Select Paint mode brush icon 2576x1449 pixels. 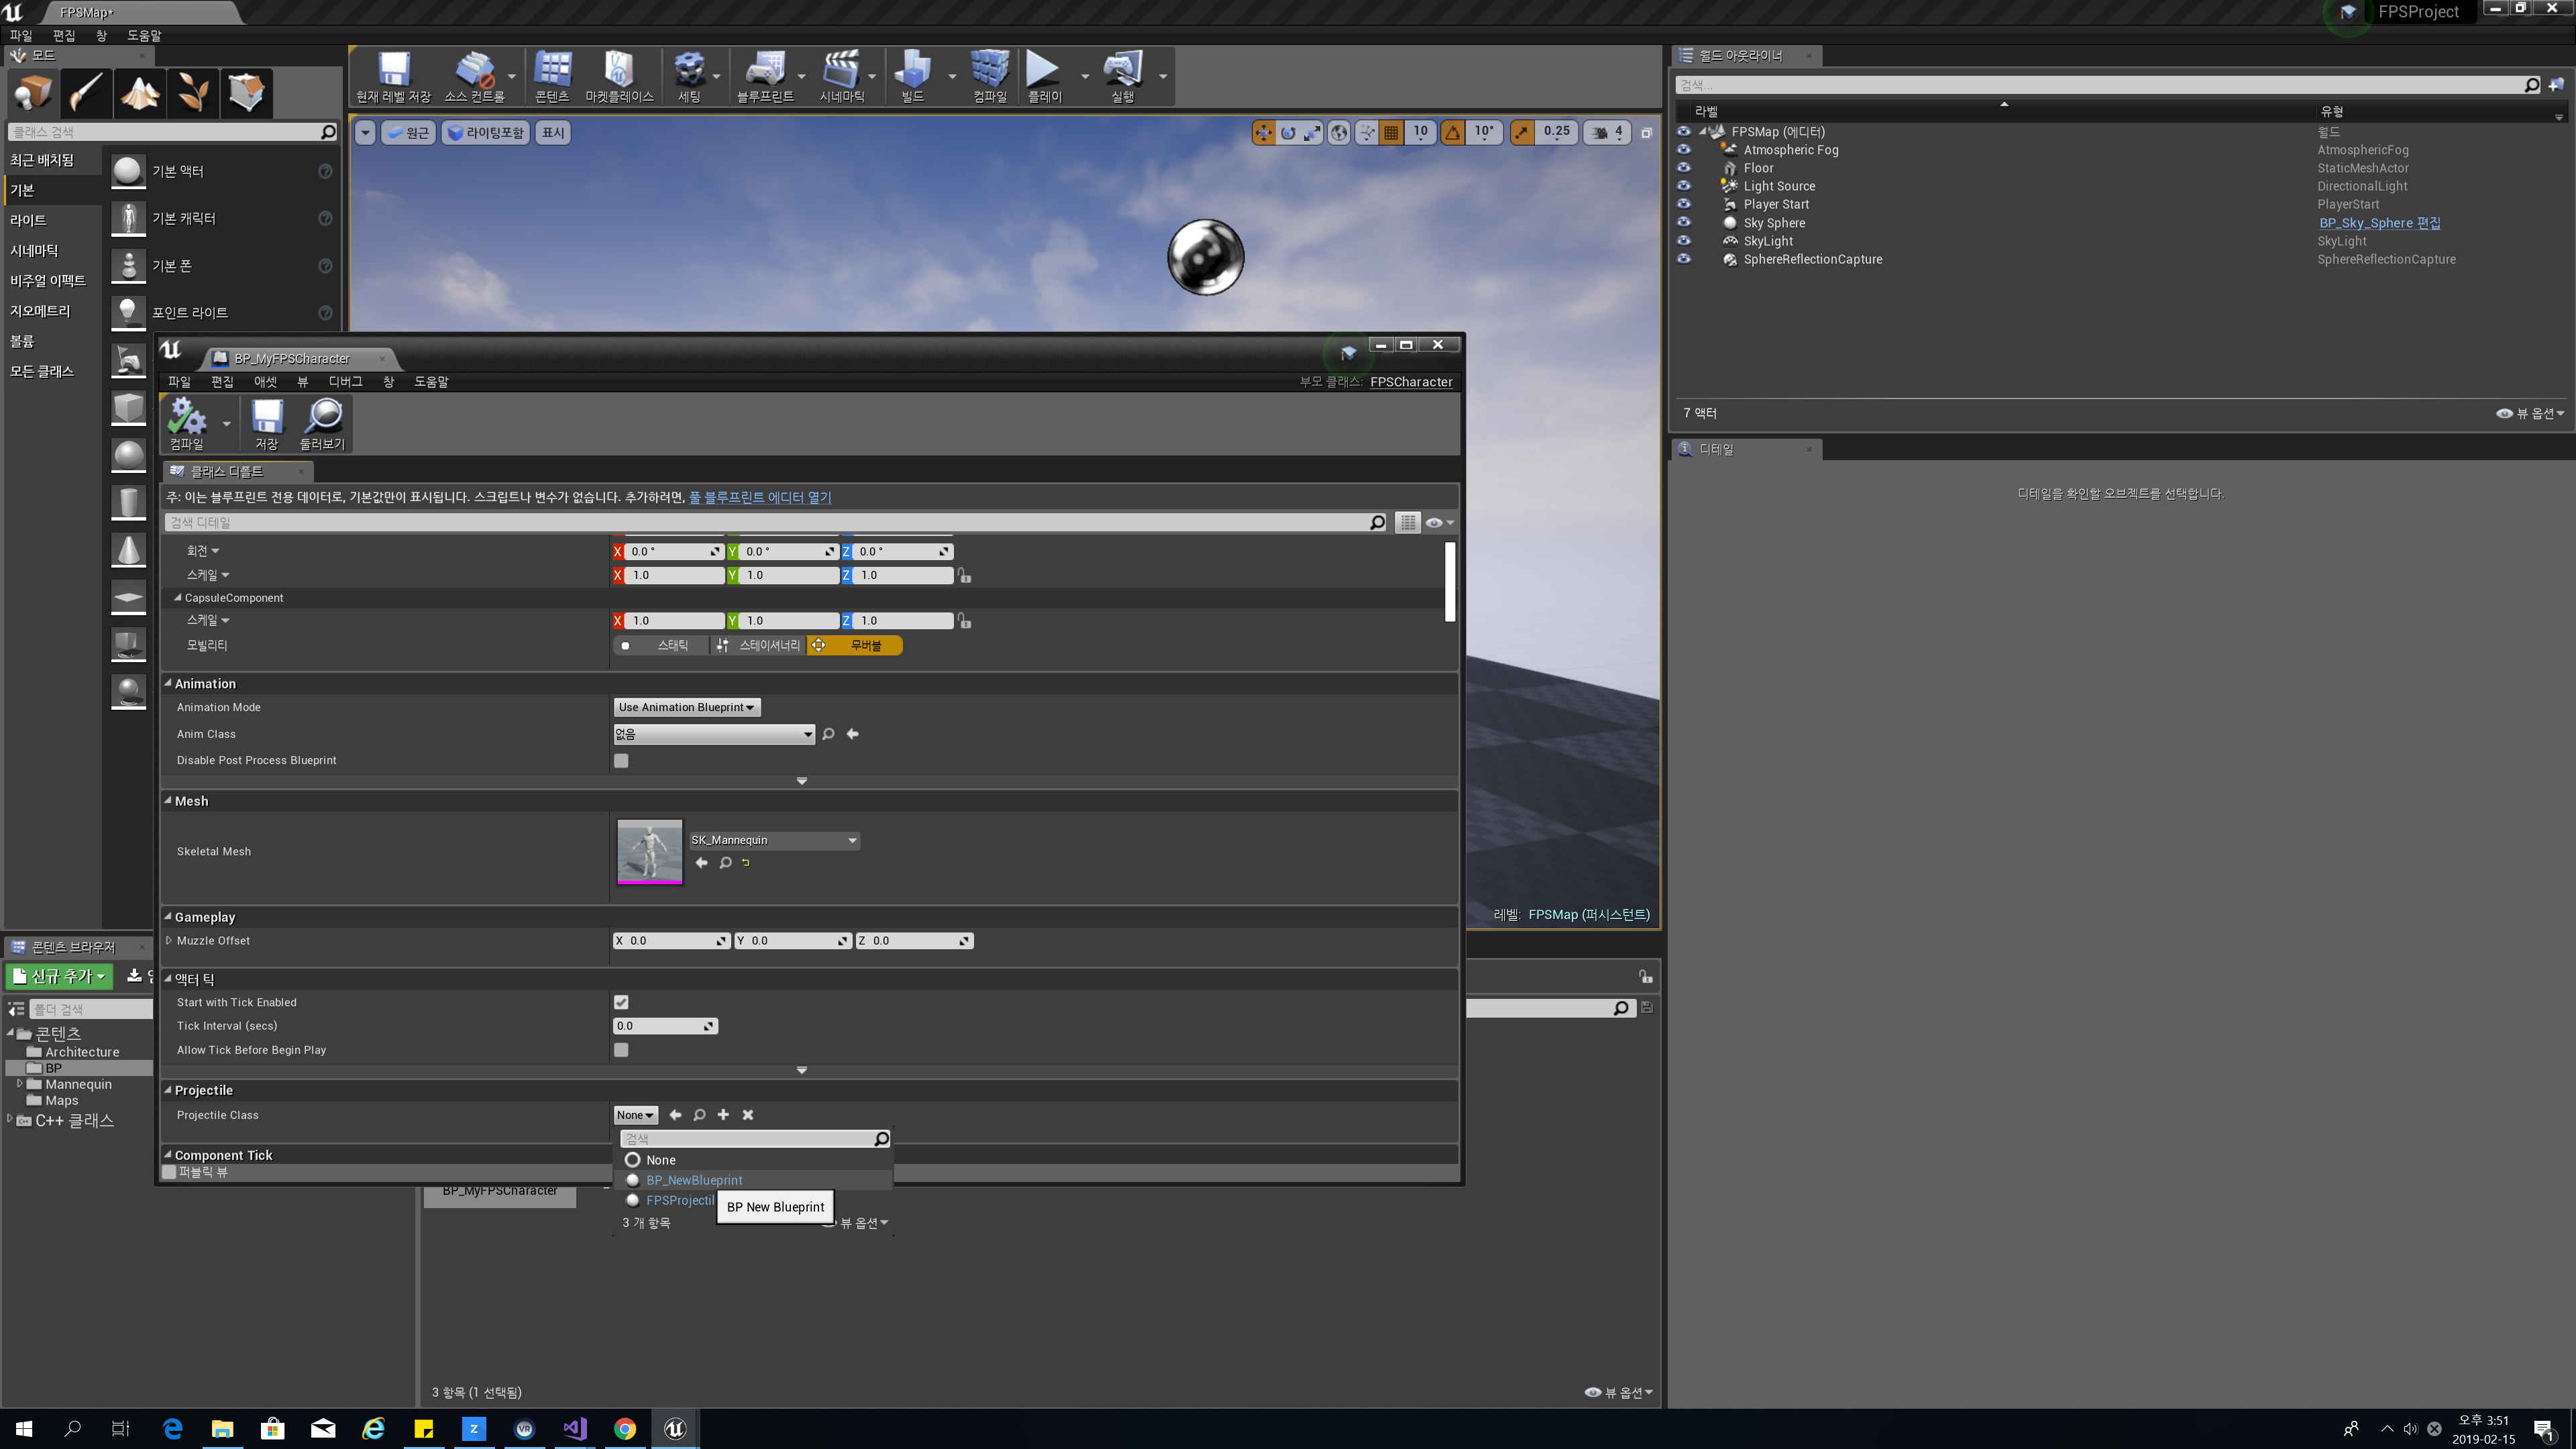pos(86,93)
